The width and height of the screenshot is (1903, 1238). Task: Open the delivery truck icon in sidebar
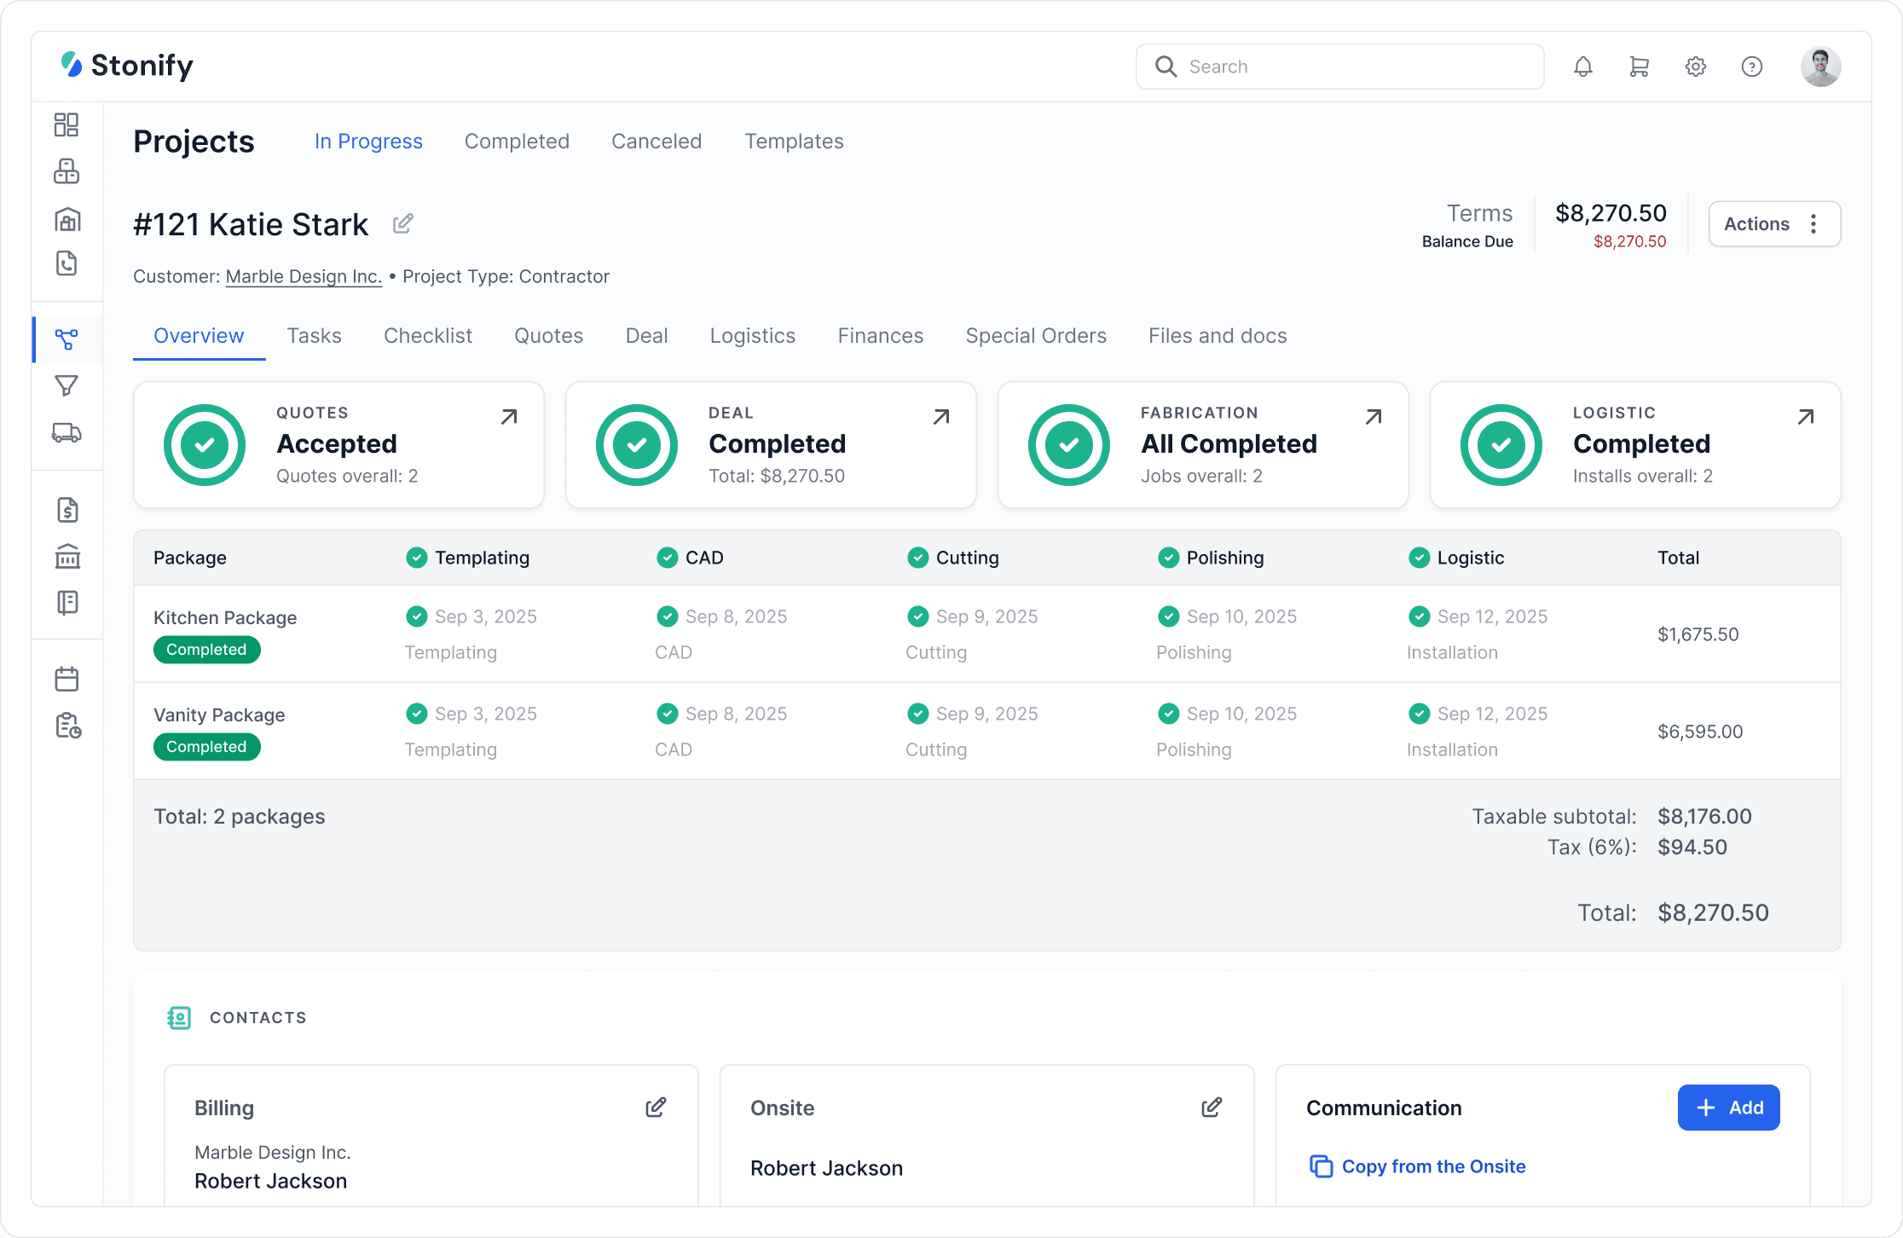coord(67,433)
